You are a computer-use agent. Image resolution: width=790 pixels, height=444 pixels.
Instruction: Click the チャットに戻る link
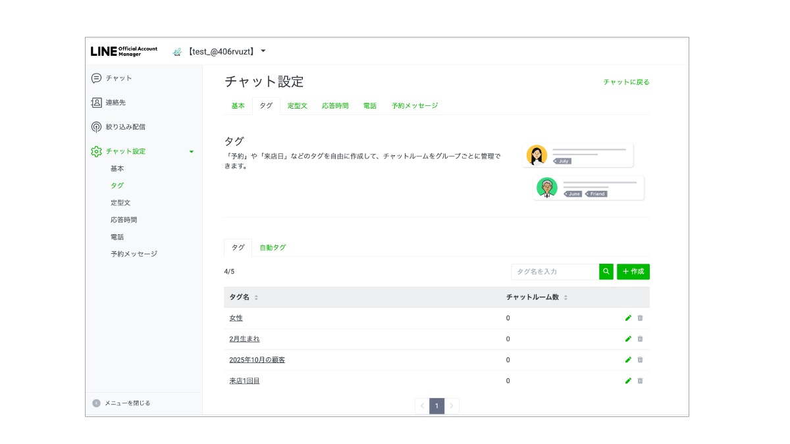coord(626,82)
